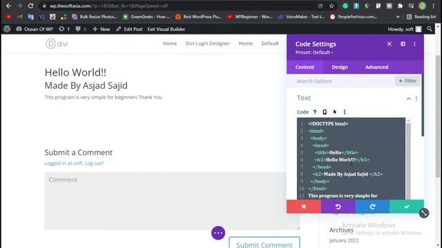Open the Chrome three-dot menu

coord(434,6)
